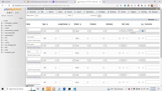The image size is (162, 91).
Task: Open the Length/Values help icon
Action: [x=69, y=24]
